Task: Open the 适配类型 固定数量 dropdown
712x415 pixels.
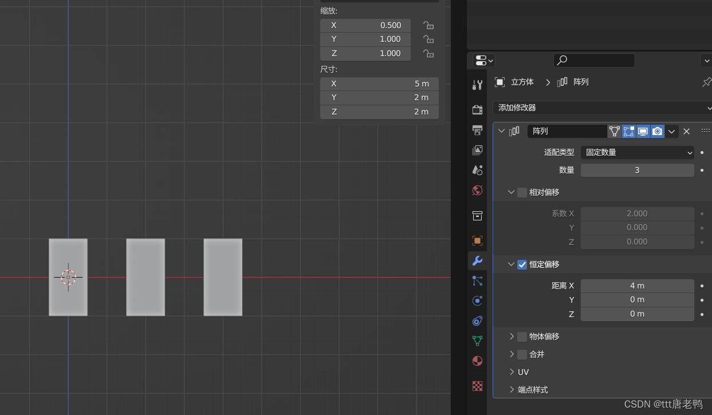Action: pyautogui.click(x=638, y=152)
